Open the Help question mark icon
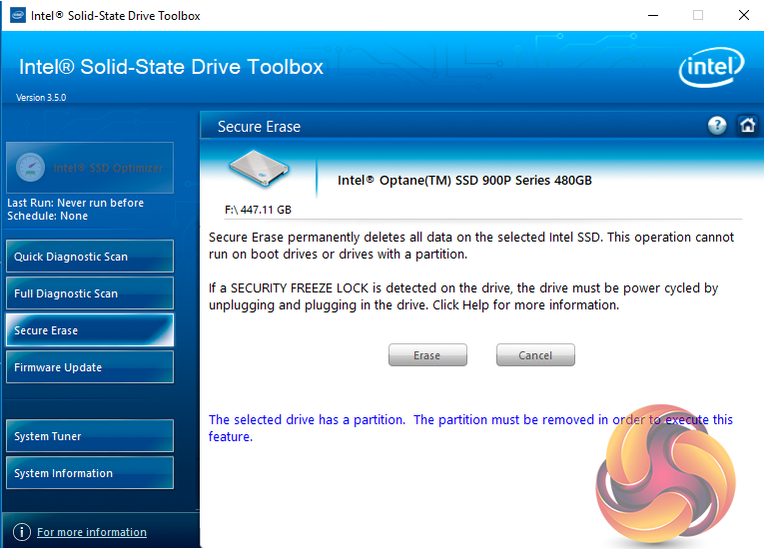The image size is (764, 549). tap(717, 126)
